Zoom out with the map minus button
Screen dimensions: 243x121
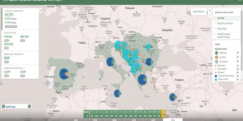pyautogui.click(x=210, y=15)
